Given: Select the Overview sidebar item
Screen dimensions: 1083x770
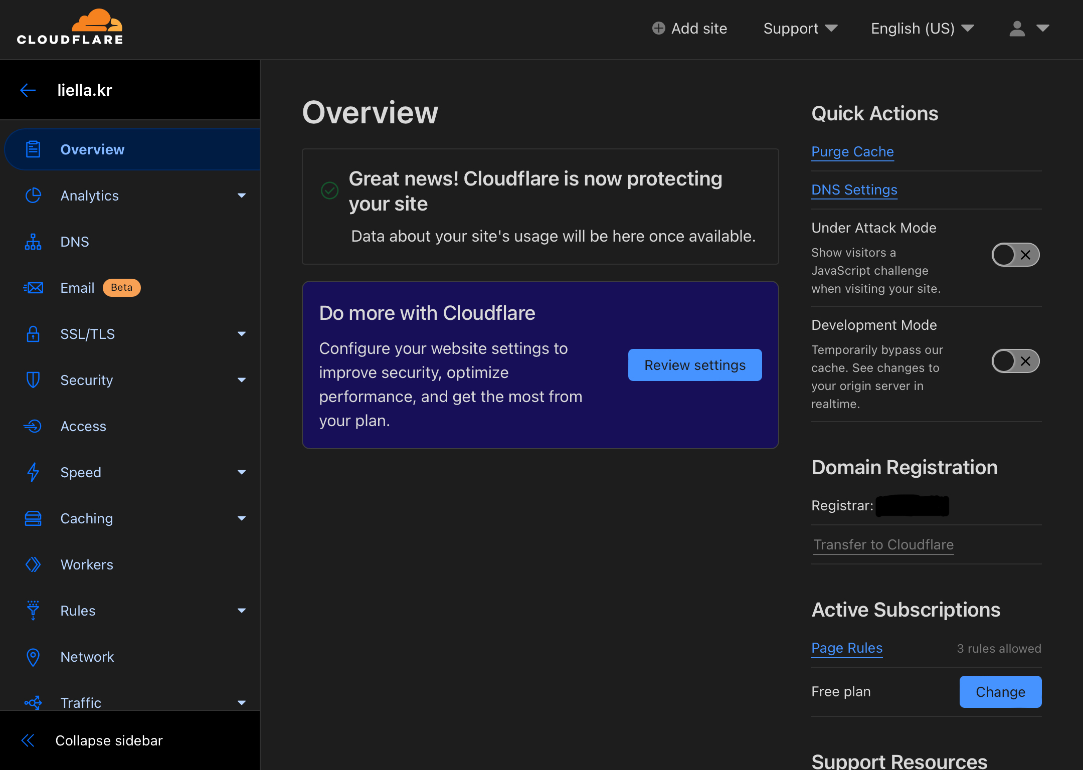Looking at the screenshot, I should (x=92, y=149).
